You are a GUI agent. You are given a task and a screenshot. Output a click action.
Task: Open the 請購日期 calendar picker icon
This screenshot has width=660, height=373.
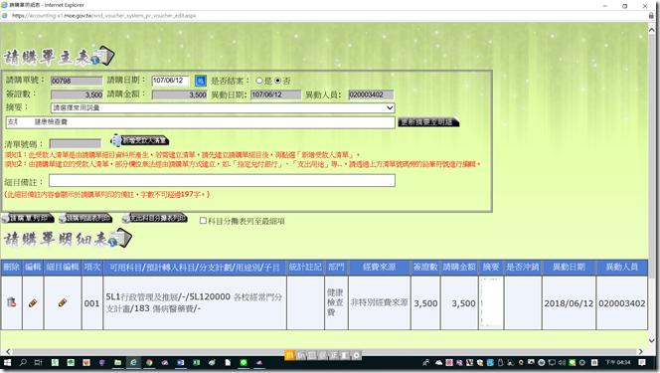(201, 81)
